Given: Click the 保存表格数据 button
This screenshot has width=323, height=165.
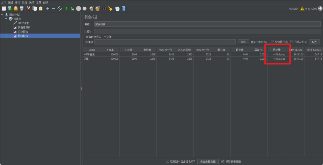Looking at the screenshot, I should click(208, 161).
